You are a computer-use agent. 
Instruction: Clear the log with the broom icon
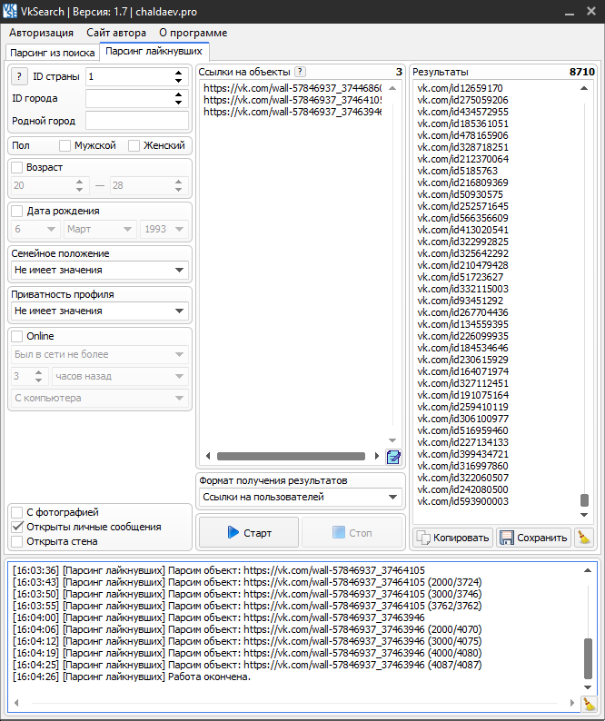click(588, 703)
